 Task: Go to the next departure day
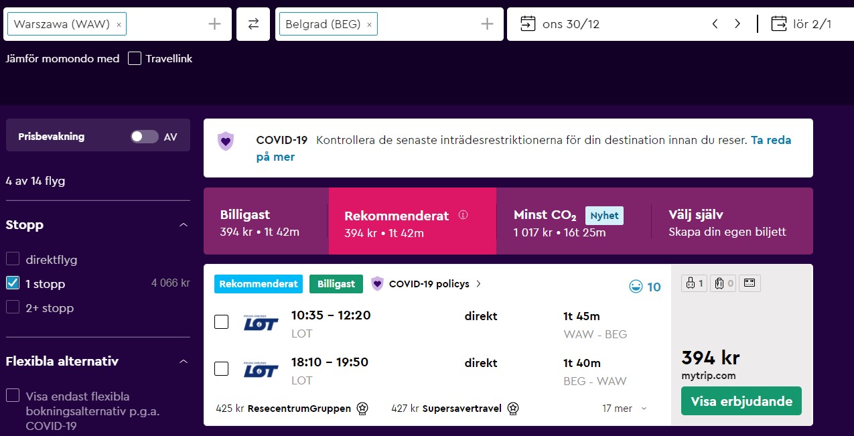tap(737, 24)
